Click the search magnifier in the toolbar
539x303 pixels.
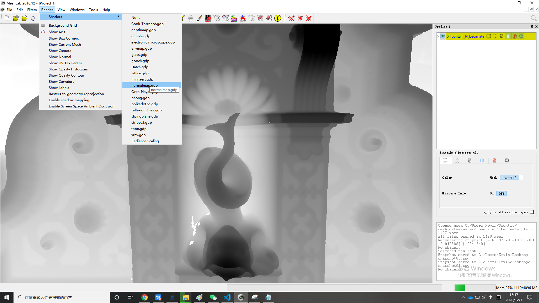tap(534, 19)
